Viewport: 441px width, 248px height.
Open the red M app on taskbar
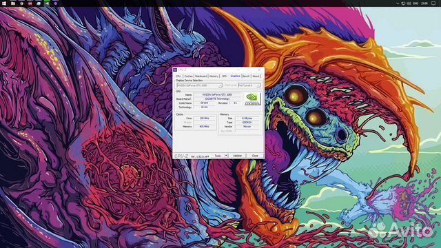(30, 3)
